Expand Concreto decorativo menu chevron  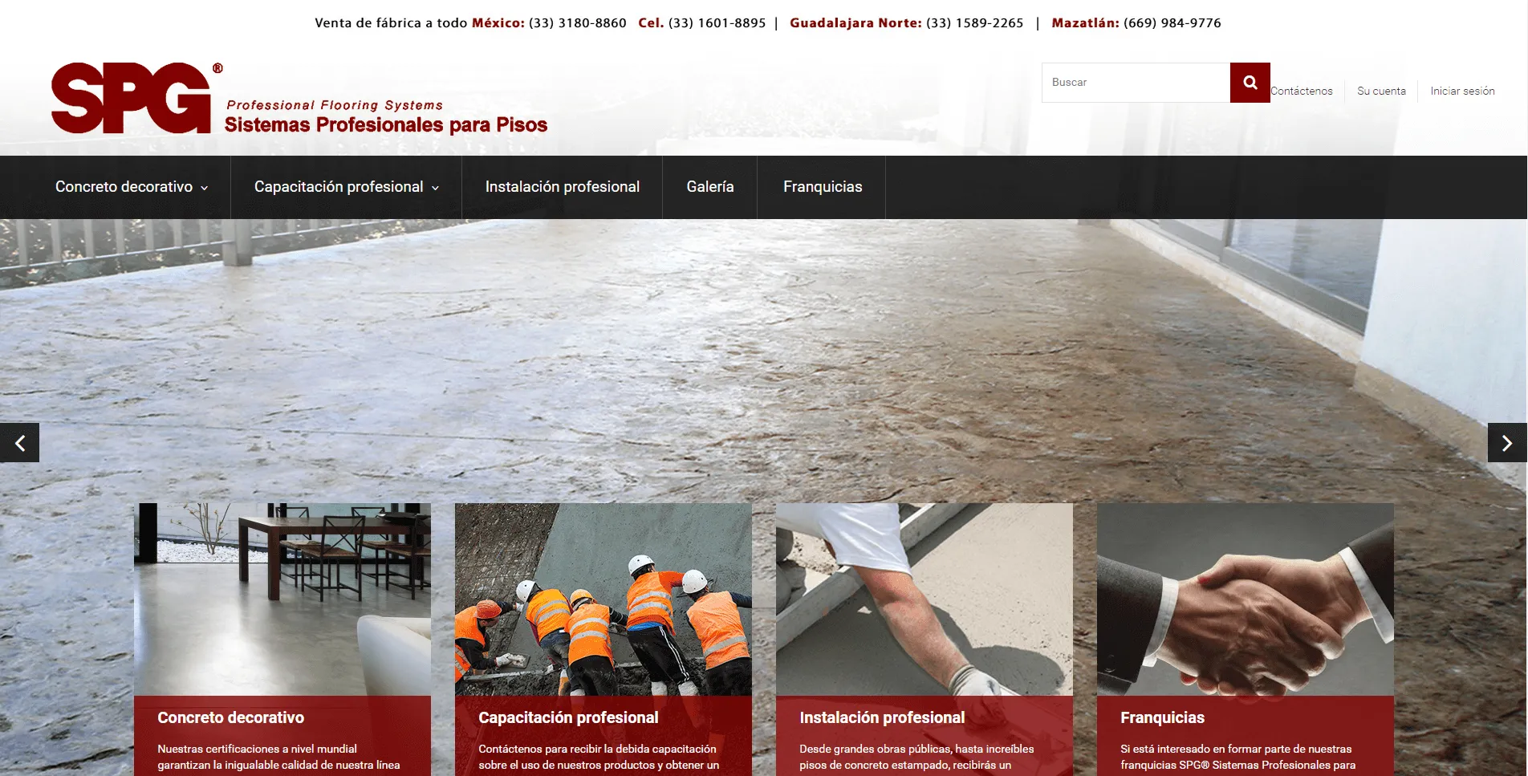205,188
